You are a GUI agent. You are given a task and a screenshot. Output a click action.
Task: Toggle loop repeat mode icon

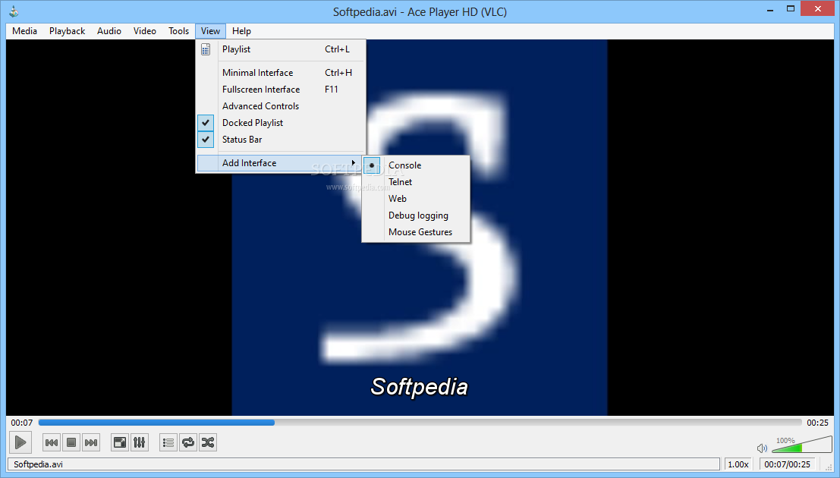188,442
